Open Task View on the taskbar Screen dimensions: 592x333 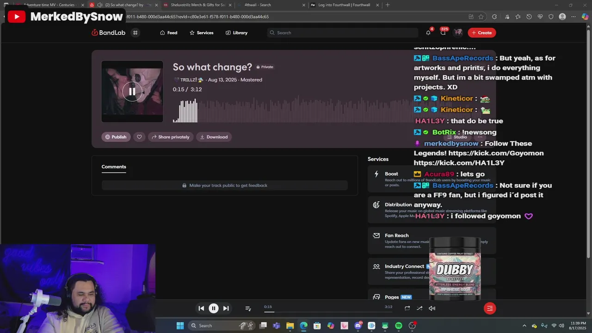tap(263, 326)
